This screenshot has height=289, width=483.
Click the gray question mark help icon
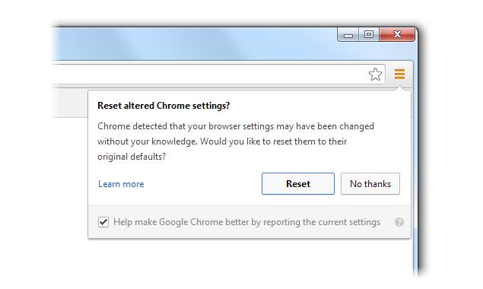(399, 222)
